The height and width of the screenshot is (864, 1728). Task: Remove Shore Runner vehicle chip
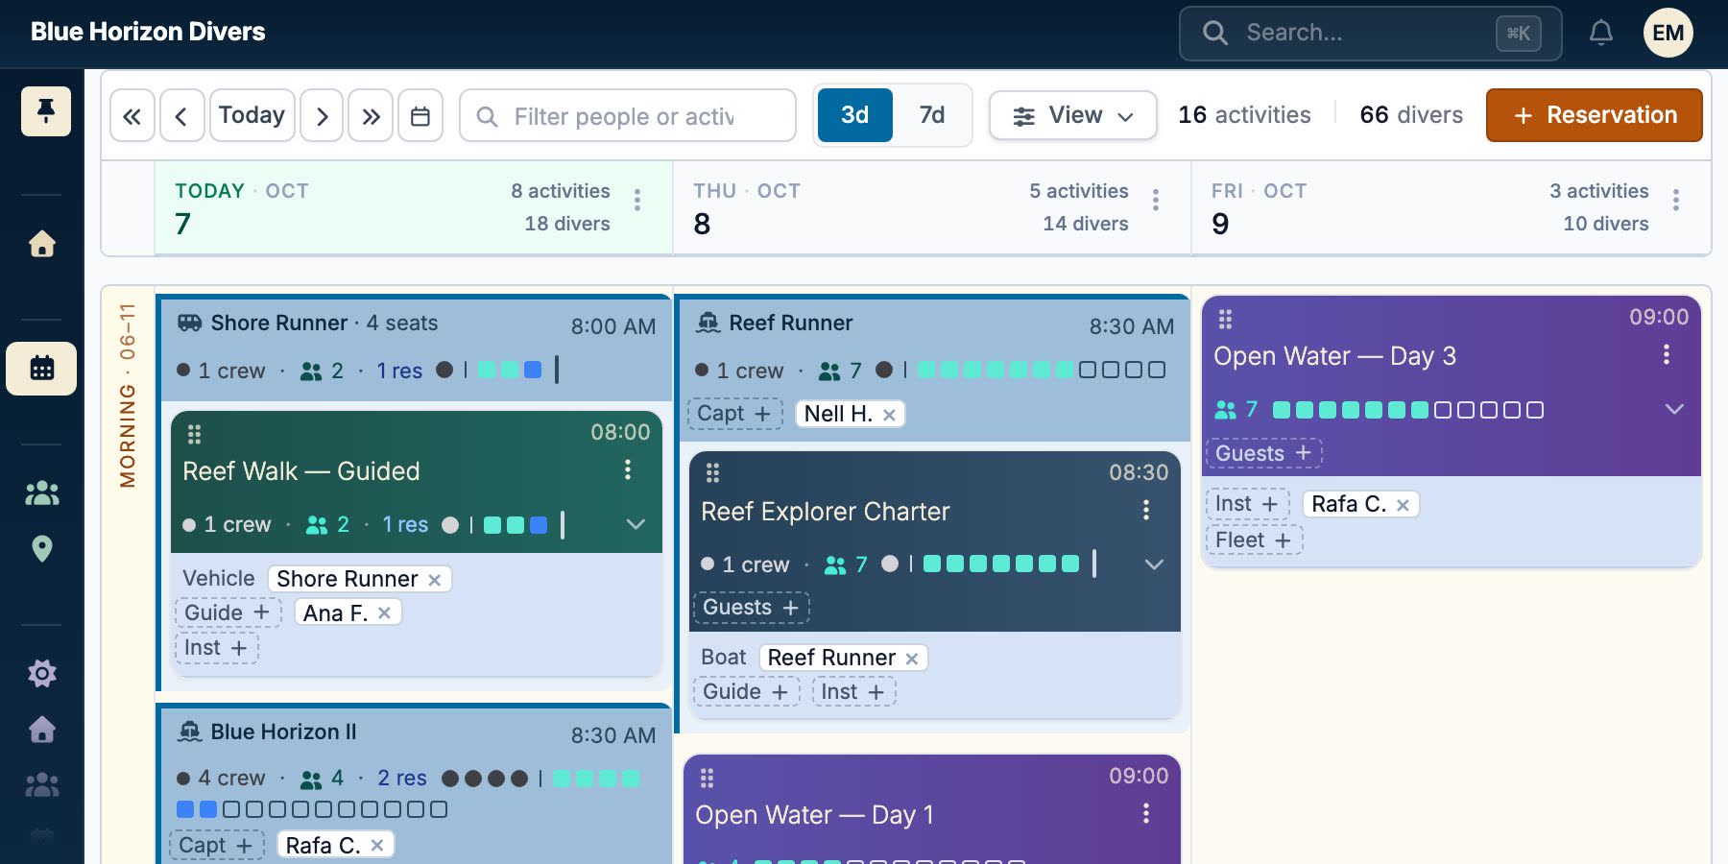[x=434, y=580]
